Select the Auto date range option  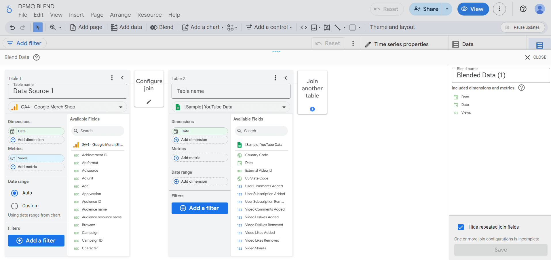14,193
